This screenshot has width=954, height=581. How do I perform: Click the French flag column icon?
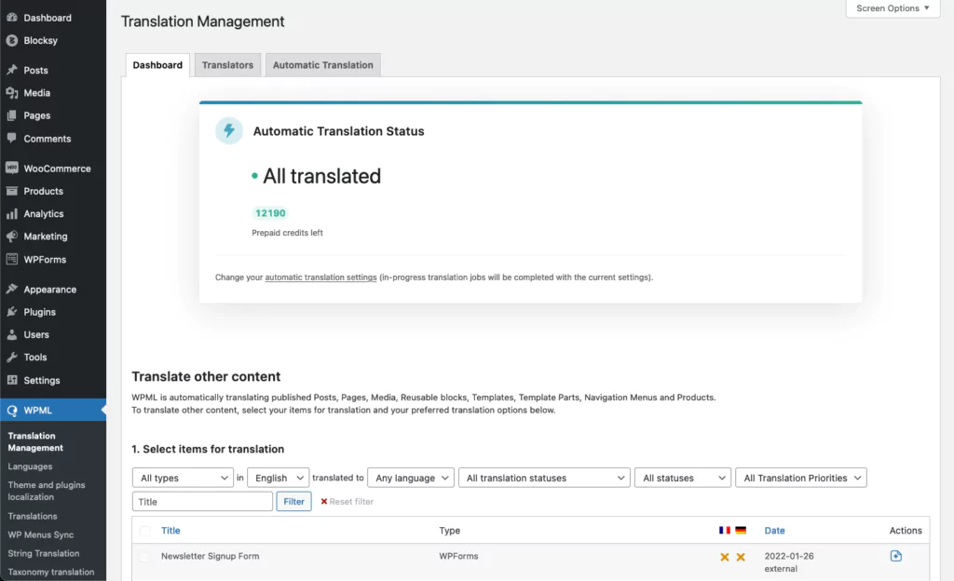coord(725,530)
